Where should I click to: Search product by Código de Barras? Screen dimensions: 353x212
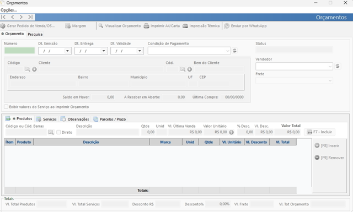point(51,132)
